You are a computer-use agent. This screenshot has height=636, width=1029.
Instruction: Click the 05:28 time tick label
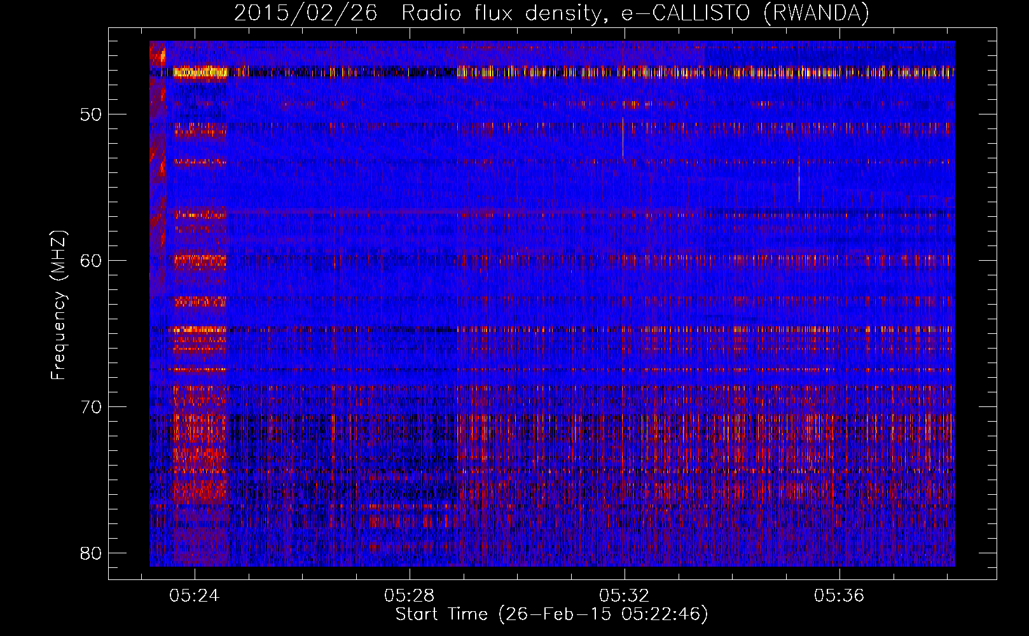click(x=410, y=595)
